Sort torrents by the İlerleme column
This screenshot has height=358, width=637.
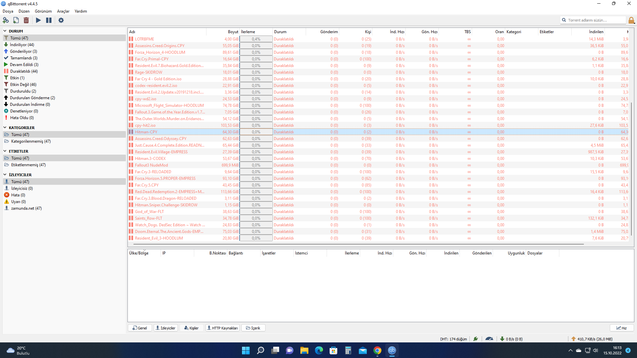[x=256, y=32]
